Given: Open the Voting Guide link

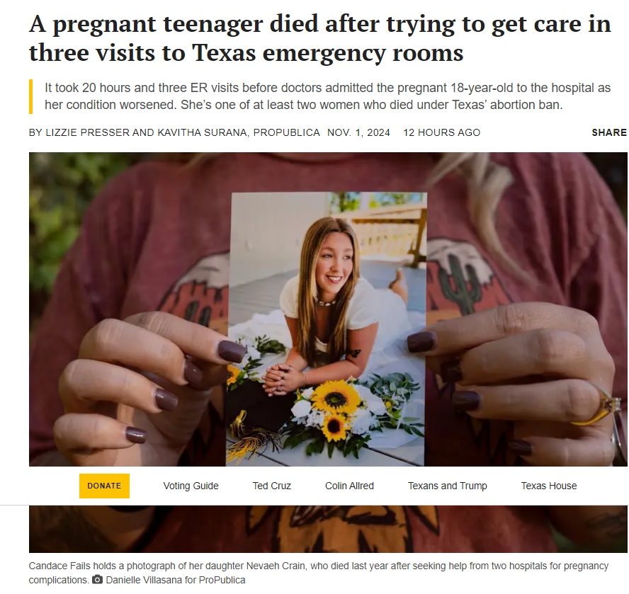Looking at the screenshot, I should pyautogui.click(x=191, y=486).
